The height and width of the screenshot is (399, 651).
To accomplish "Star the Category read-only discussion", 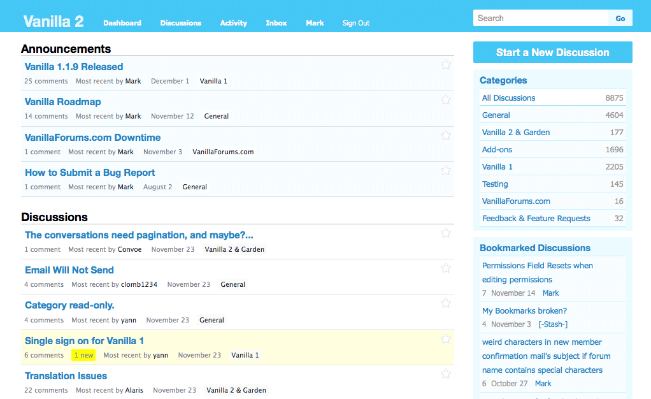I will 446,303.
